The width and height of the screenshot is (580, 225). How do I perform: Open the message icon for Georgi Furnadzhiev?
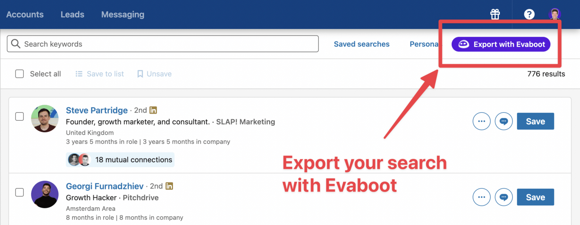pos(504,197)
